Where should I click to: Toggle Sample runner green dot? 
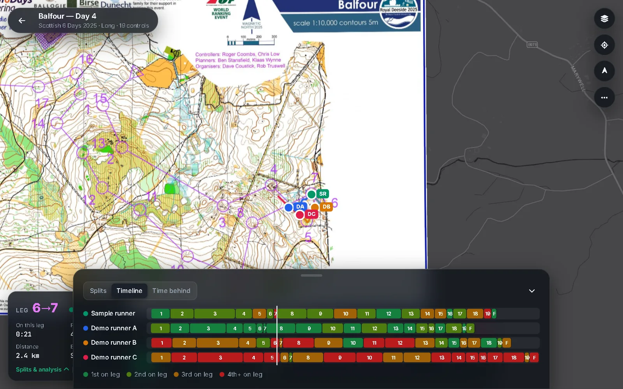tap(86, 314)
